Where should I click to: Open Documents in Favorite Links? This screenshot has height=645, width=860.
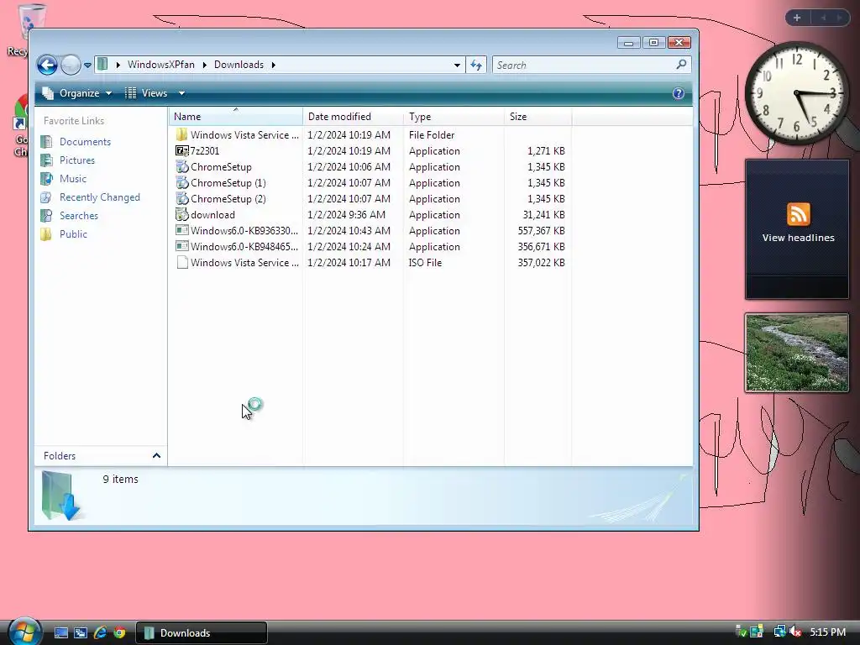[x=85, y=141]
